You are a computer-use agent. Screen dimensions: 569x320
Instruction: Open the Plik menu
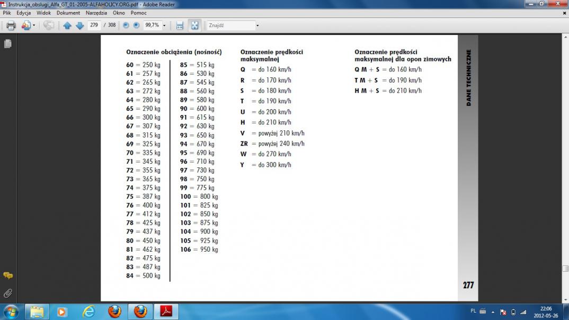(x=7, y=13)
